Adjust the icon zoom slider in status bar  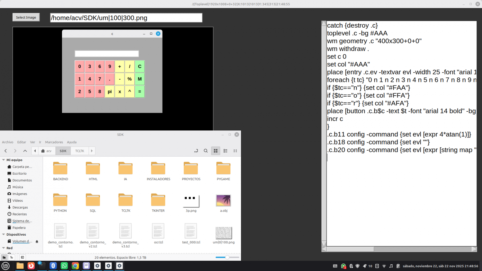click(227, 257)
